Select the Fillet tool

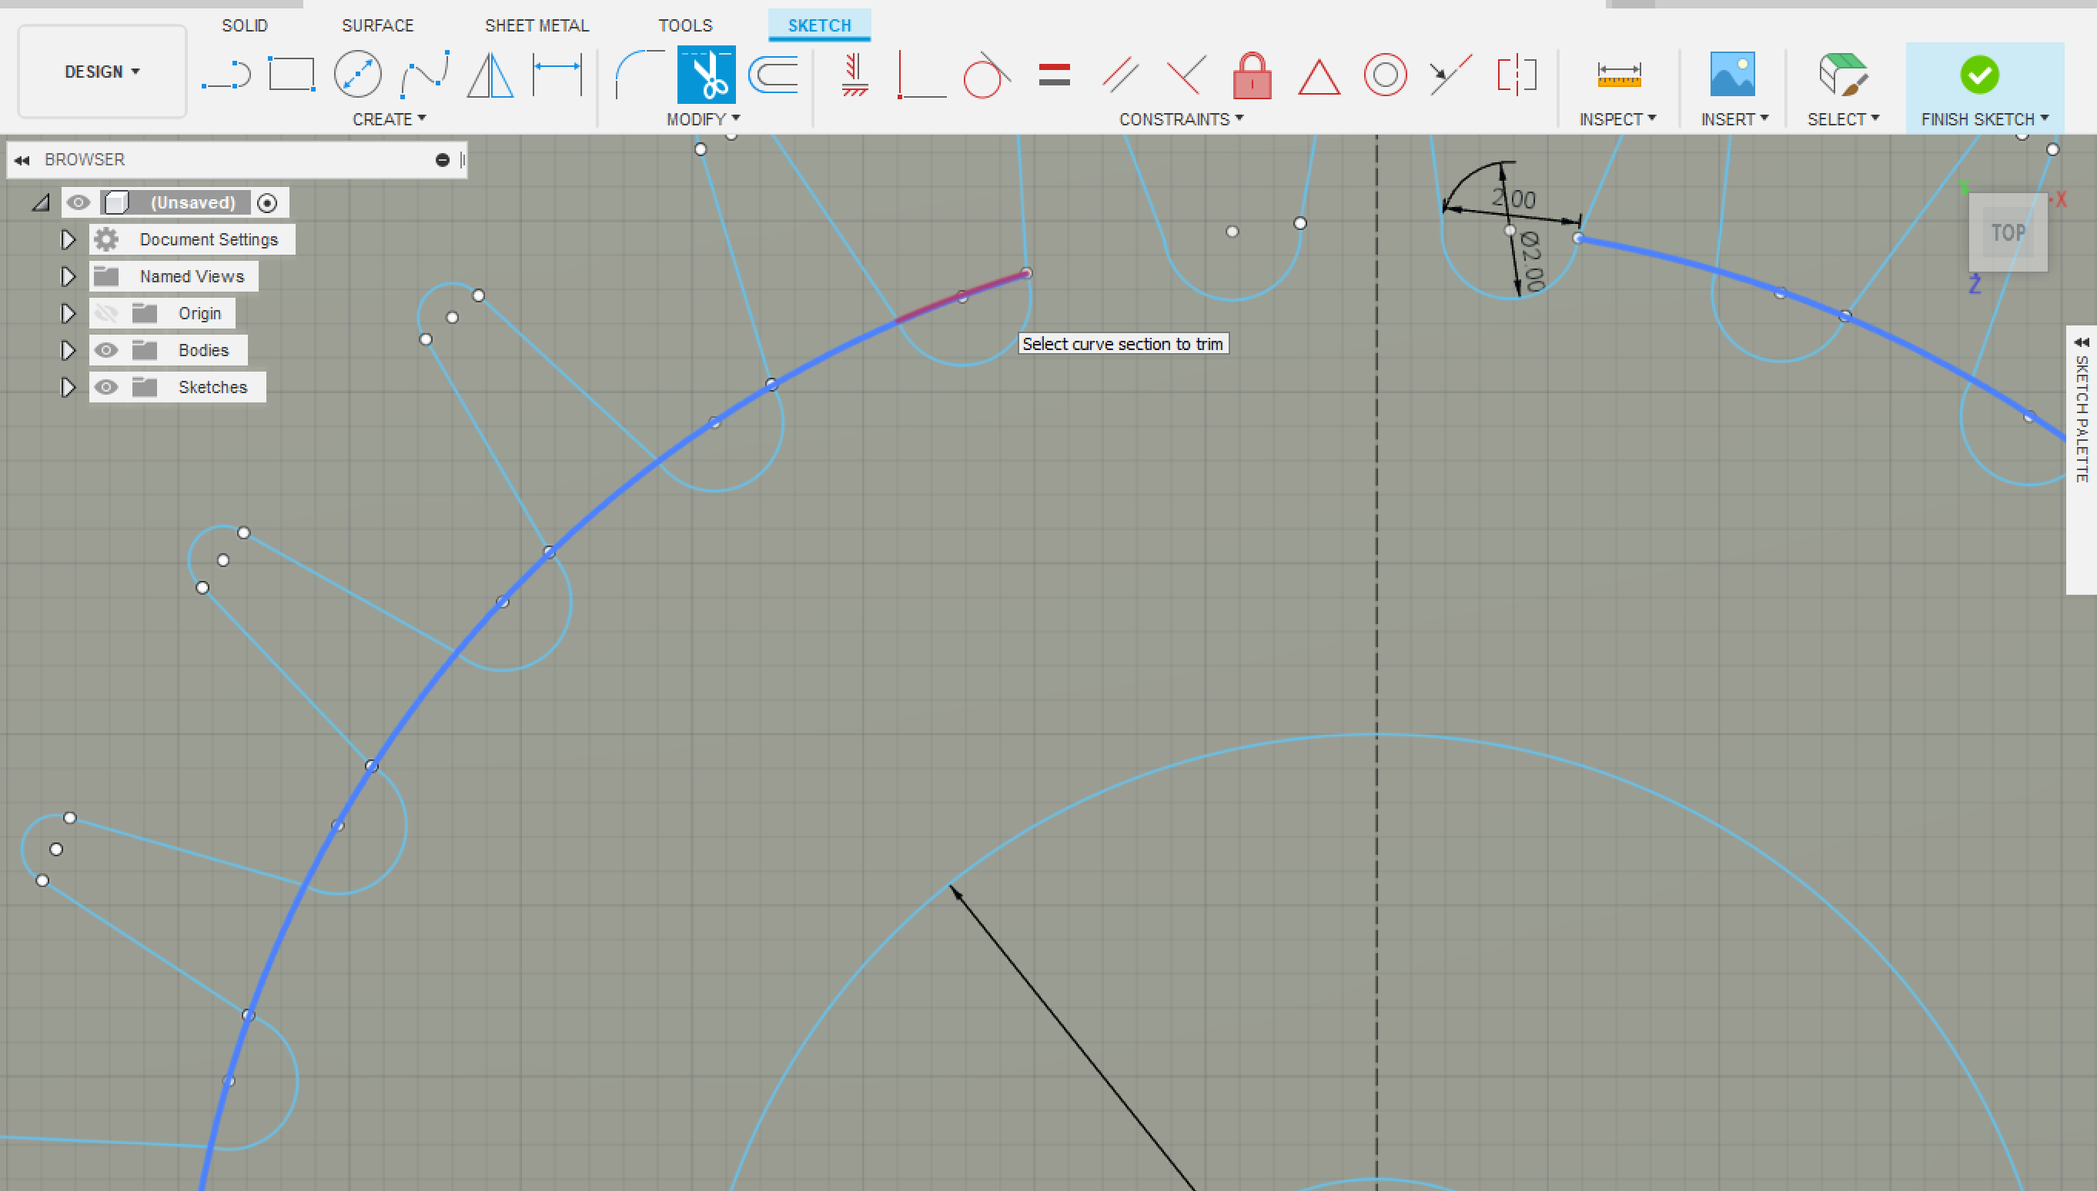(638, 75)
